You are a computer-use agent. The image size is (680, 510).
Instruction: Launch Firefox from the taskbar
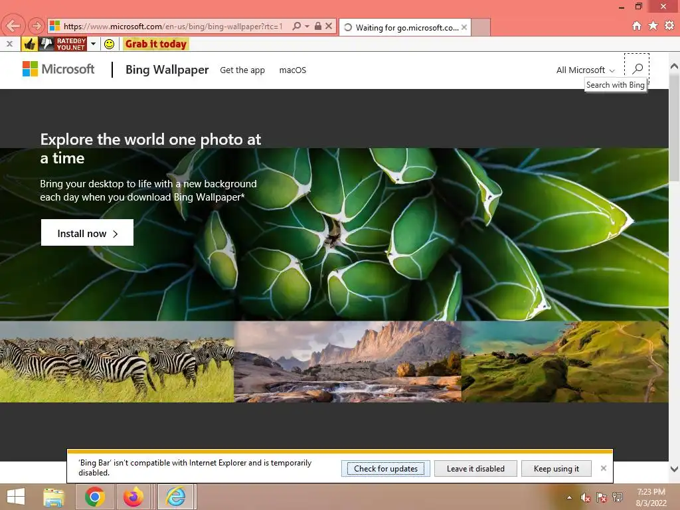133,497
